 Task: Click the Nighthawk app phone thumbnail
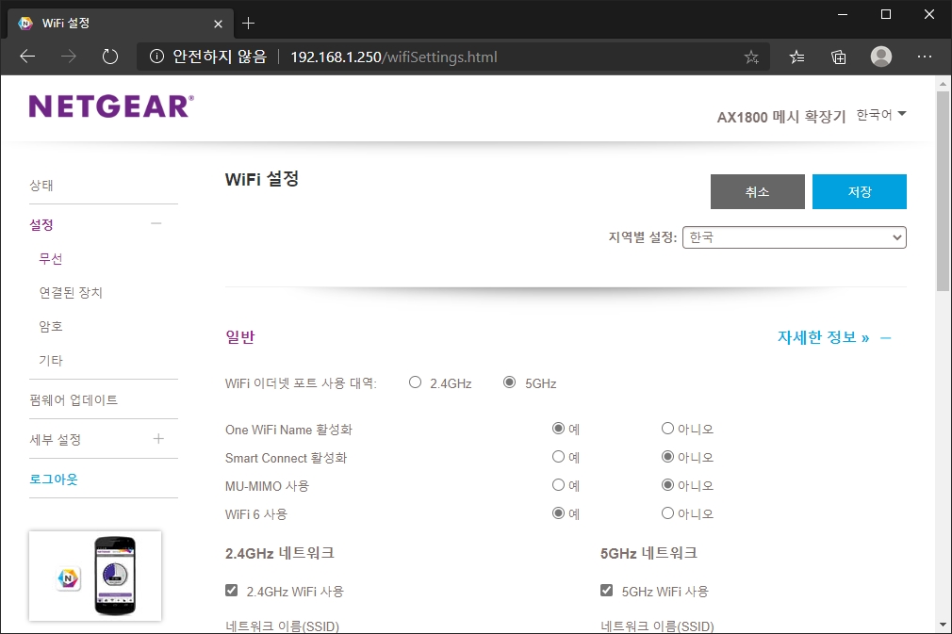(x=95, y=576)
